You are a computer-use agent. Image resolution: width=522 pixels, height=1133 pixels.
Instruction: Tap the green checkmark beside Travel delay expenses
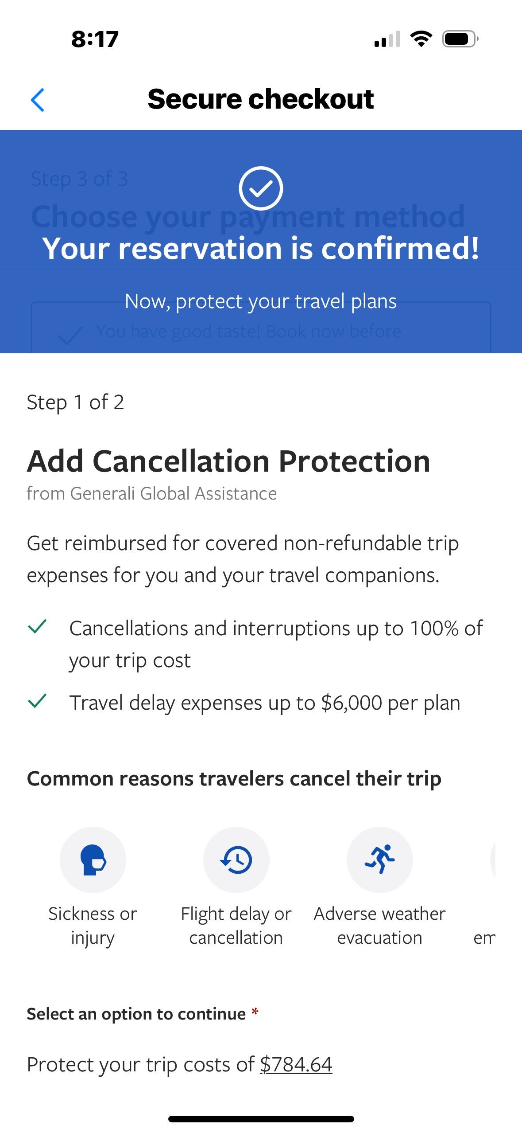(x=37, y=701)
